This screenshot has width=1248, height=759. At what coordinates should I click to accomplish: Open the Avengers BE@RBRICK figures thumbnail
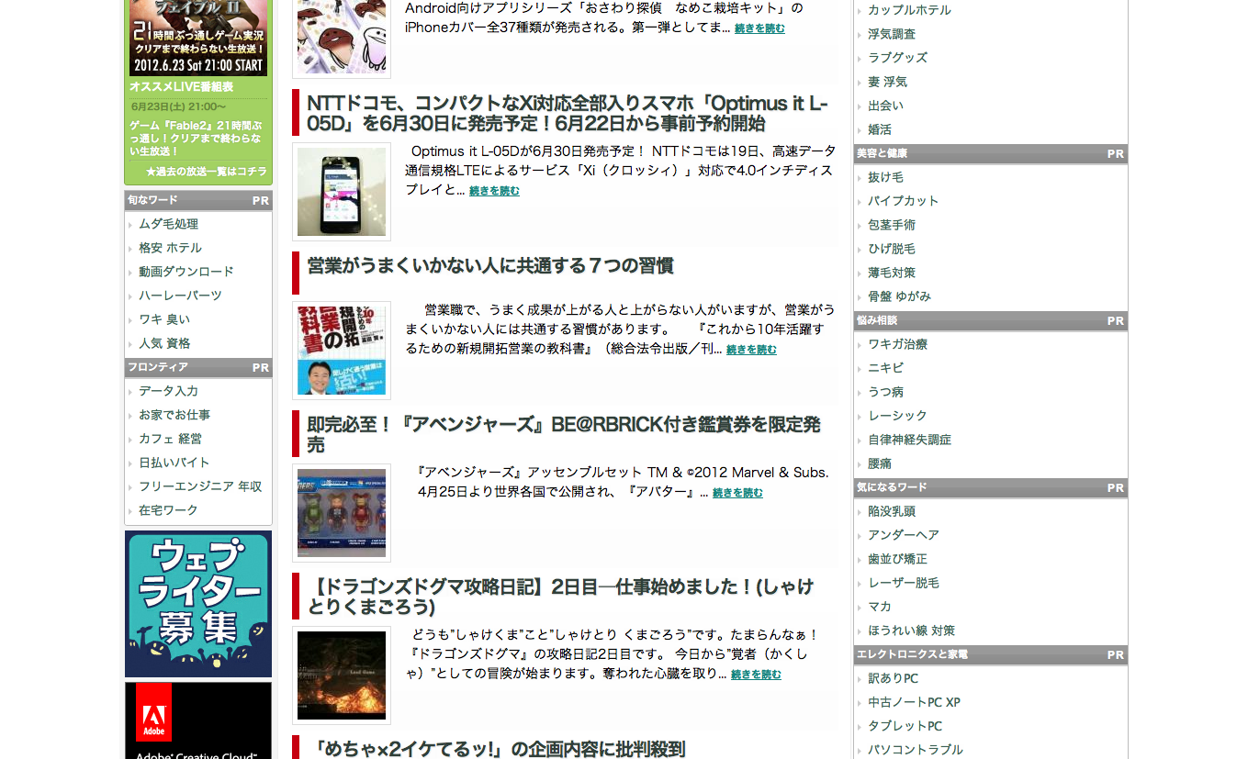tap(342, 513)
